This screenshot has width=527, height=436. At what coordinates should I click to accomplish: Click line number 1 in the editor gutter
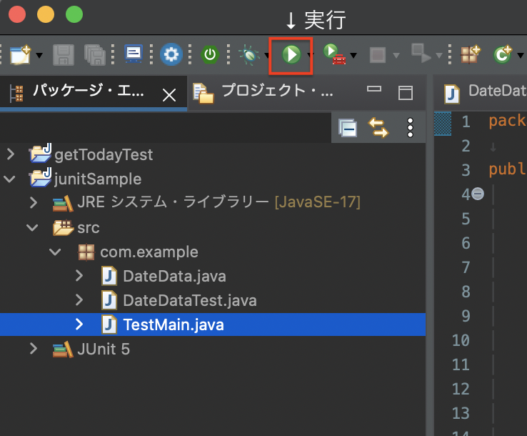tap(466, 121)
